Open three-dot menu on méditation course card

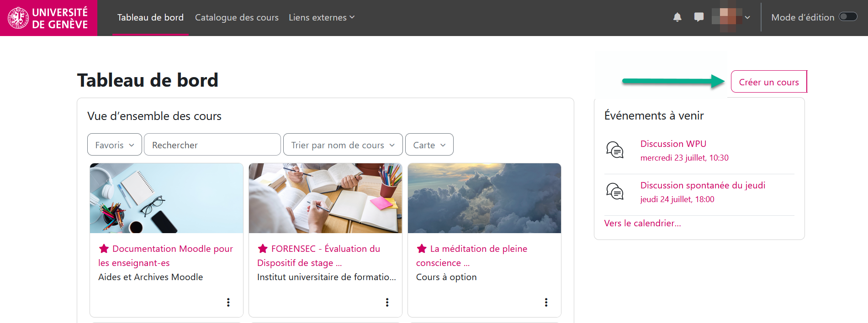click(x=546, y=302)
